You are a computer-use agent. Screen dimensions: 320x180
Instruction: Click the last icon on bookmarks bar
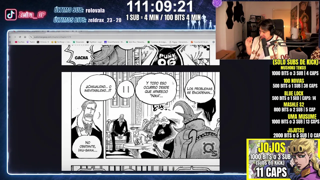tap(213, 42)
